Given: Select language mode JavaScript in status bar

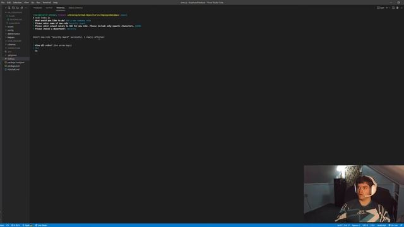Looking at the screenshot, I should pyautogui.click(x=381, y=226).
